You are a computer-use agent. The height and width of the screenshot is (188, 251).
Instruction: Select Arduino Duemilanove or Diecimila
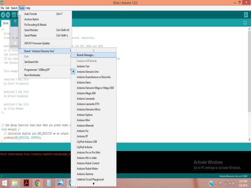coord(93,77)
